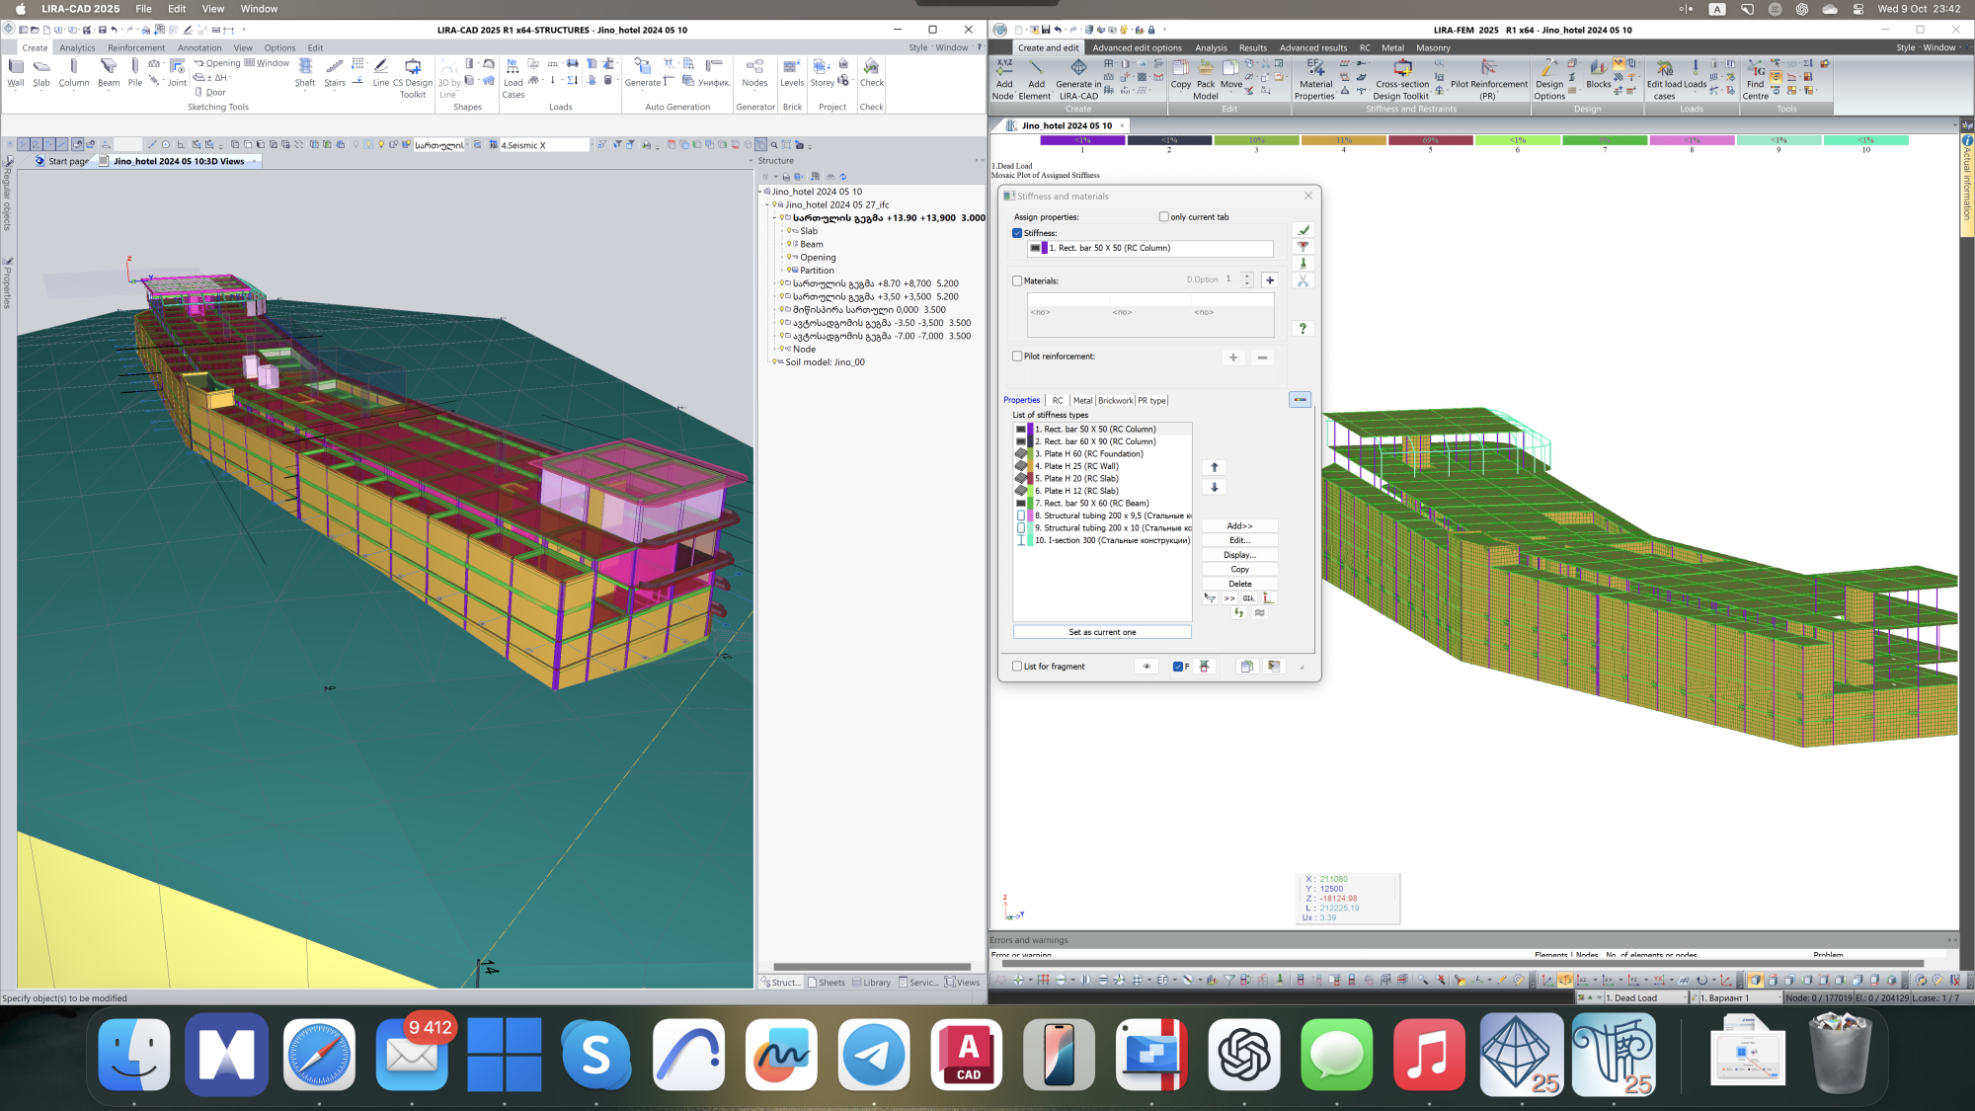Select the Stairs tool

pyautogui.click(x=335, y=72)
